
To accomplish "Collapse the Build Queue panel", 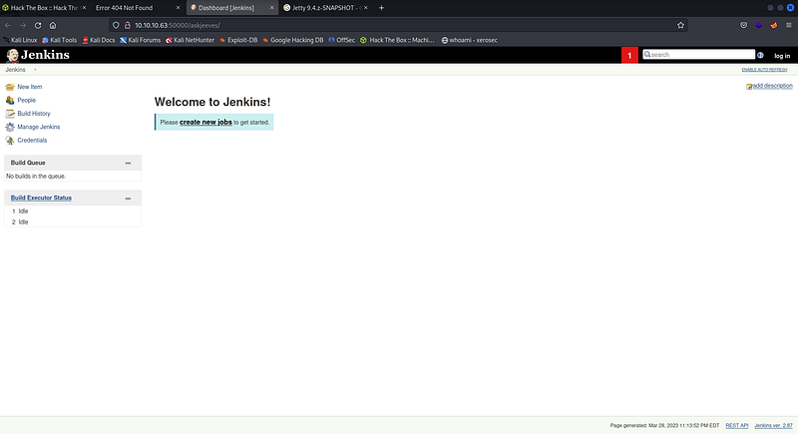I will point(128,164).
